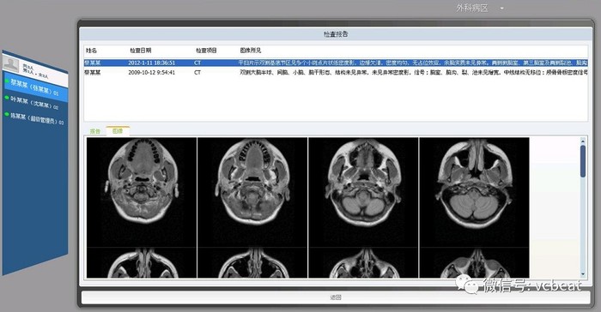
Task: Open the 外科病区 ward dropdown arrow
Action: (x=501, y=8)
